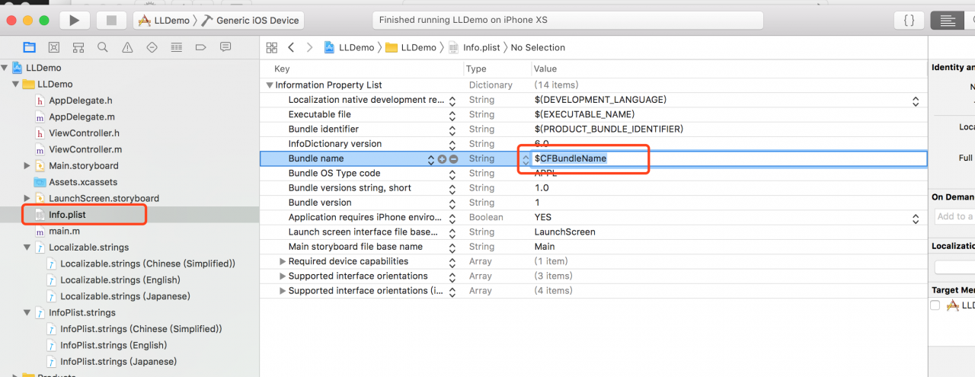Click the code review braces button
This screenshot has height=377, width=975.
909,21
